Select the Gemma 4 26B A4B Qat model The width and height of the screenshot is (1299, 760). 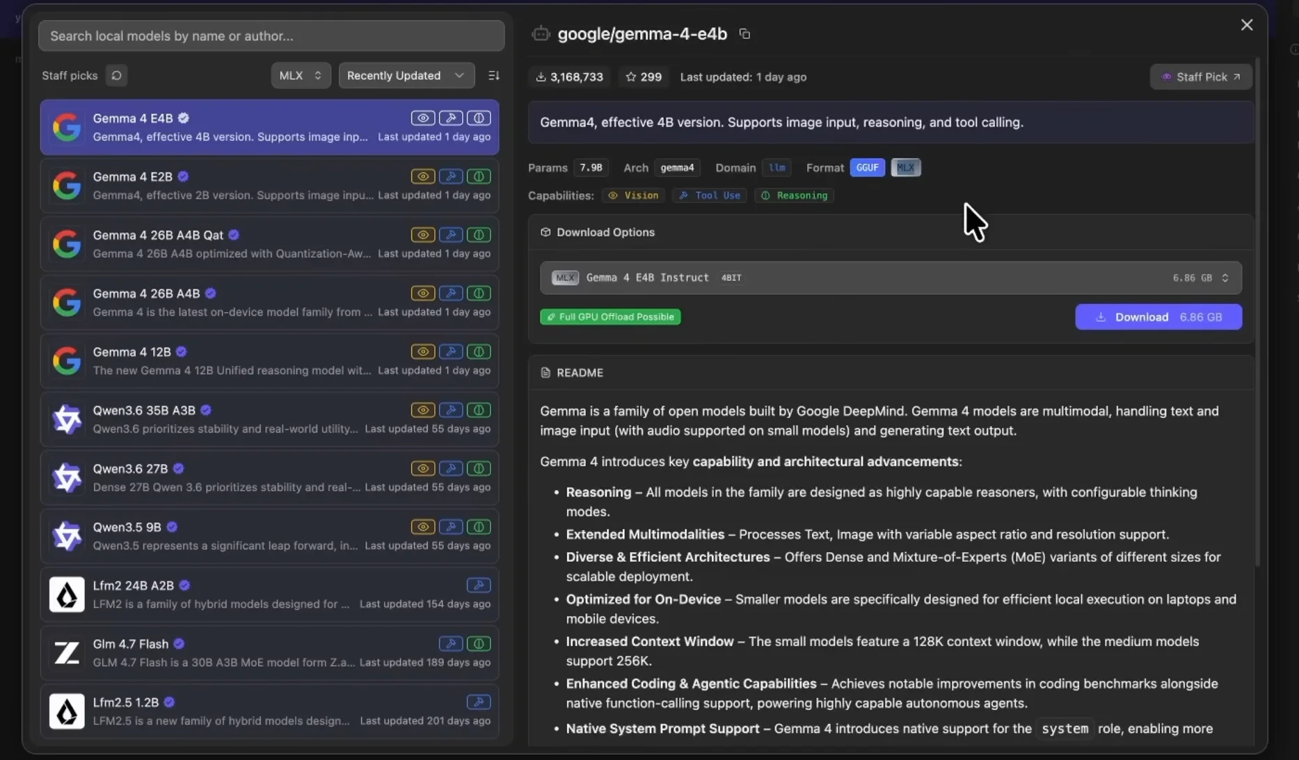tap(270, 244)
